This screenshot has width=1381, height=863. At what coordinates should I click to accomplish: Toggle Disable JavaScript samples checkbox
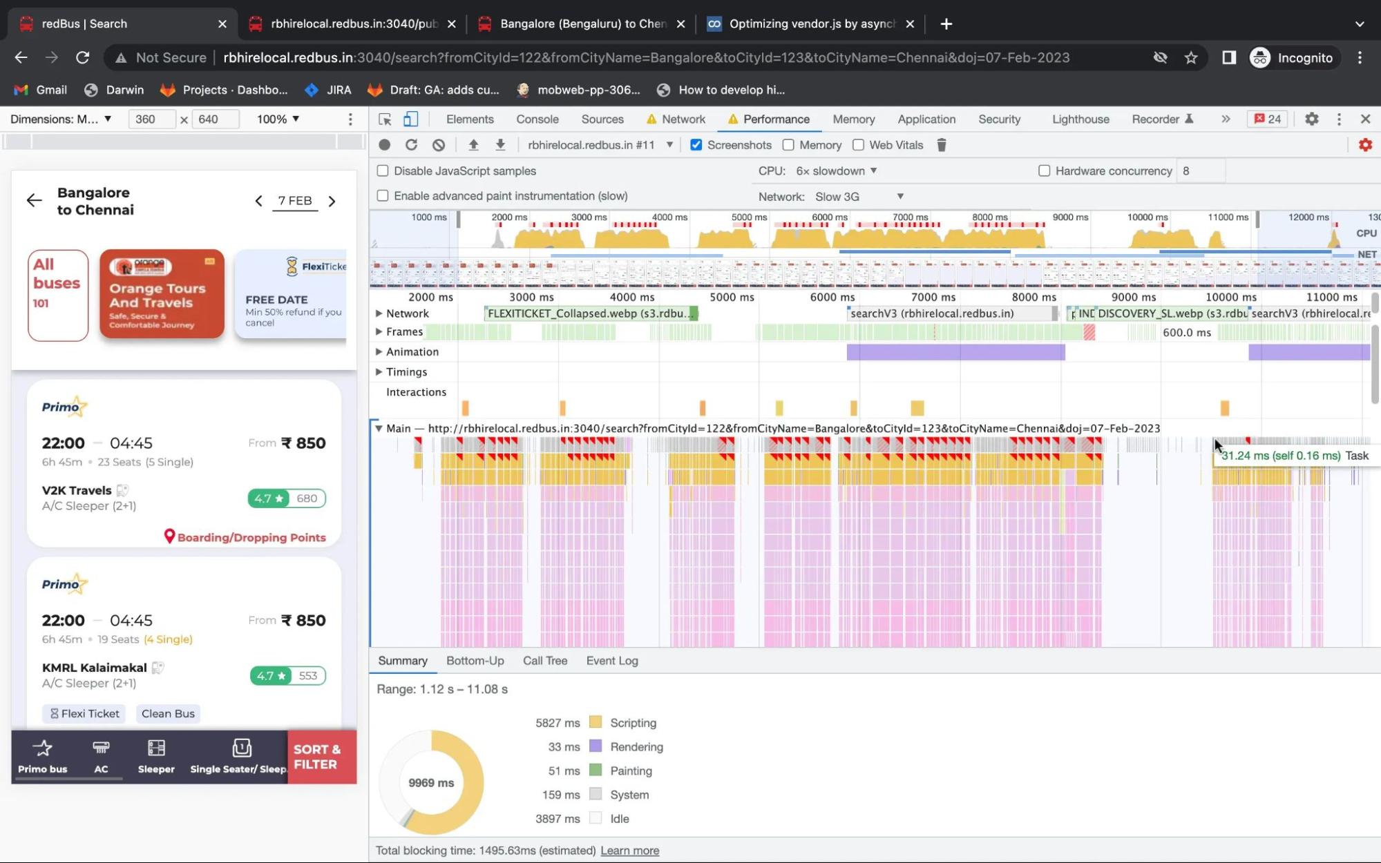[x=383, y=170]
